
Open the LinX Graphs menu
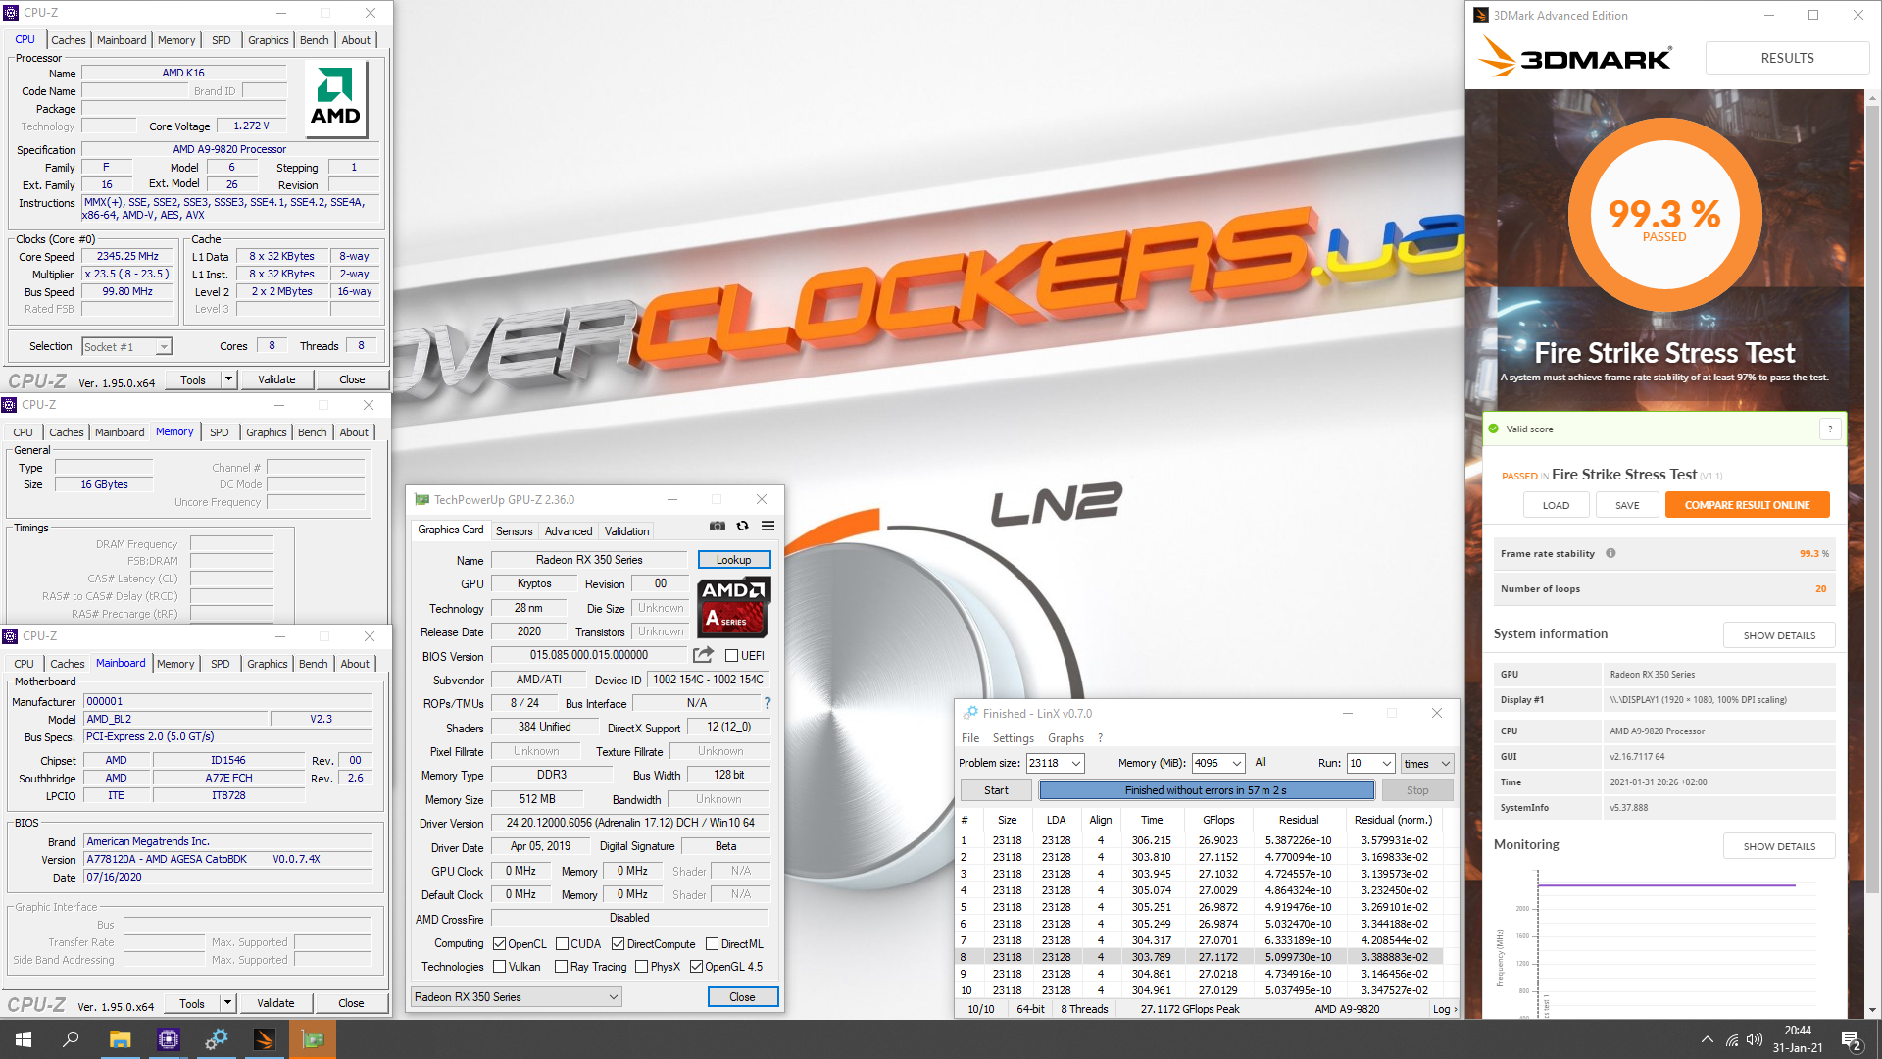click(1065, 738)
